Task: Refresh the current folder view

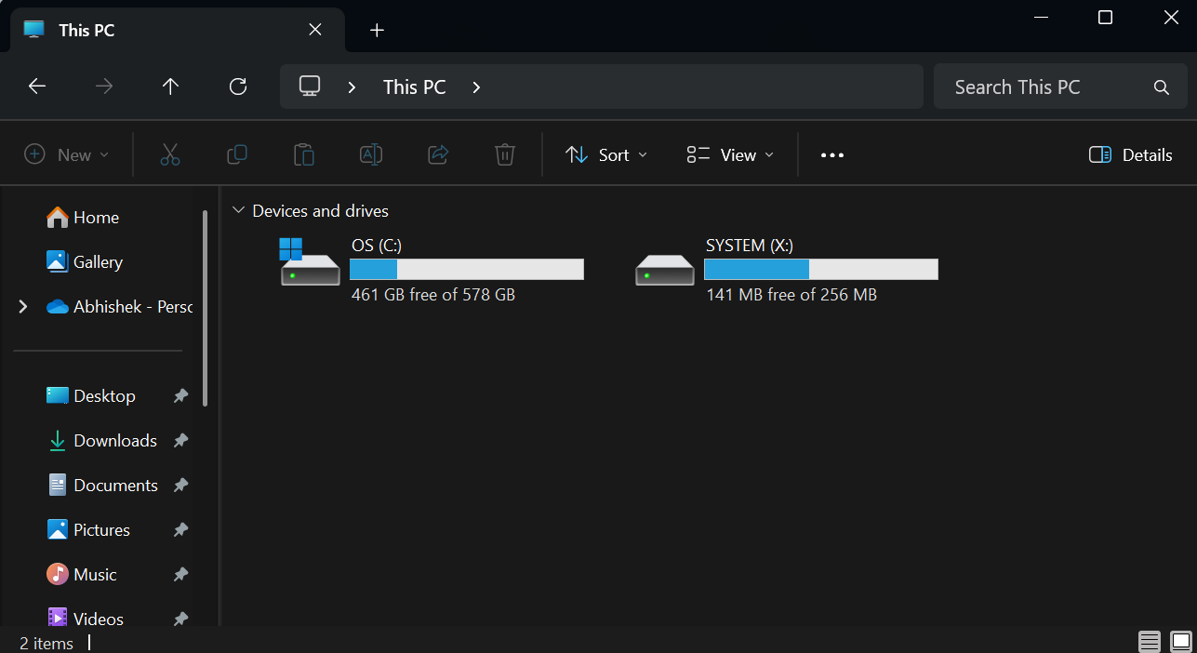Action: [237, 86]
